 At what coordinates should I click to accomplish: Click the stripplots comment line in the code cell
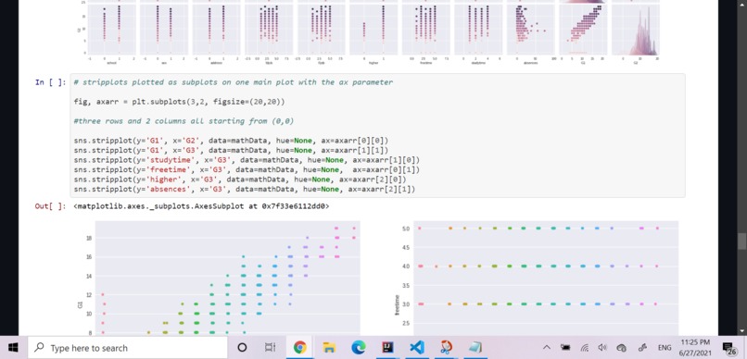(x=234, y=82)
